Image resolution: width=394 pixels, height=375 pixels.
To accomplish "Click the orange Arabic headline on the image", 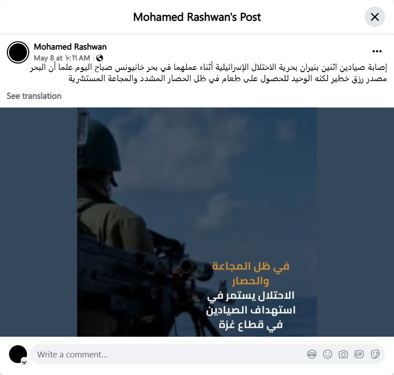I will point(251,274).
